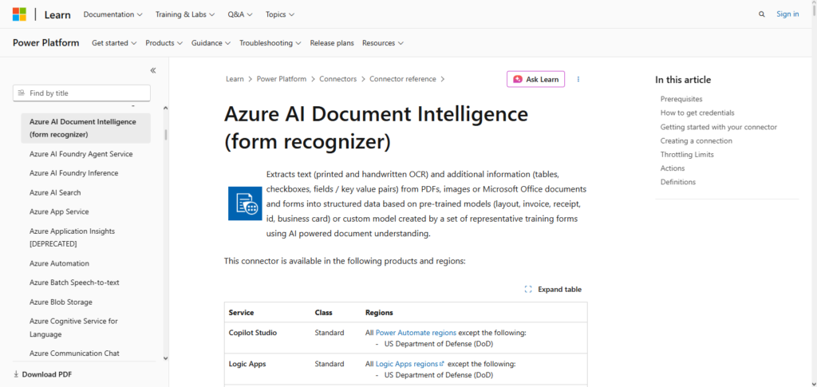Click the Sign in link
Screen dimensions: 817x387
(787, 14)
